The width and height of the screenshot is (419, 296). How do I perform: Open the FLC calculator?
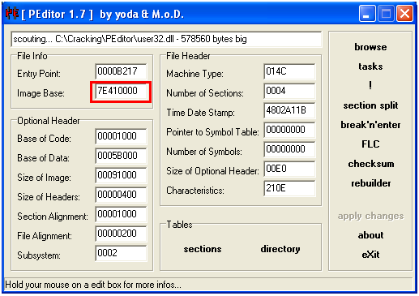pyautogui.click(x=370, y=144)
